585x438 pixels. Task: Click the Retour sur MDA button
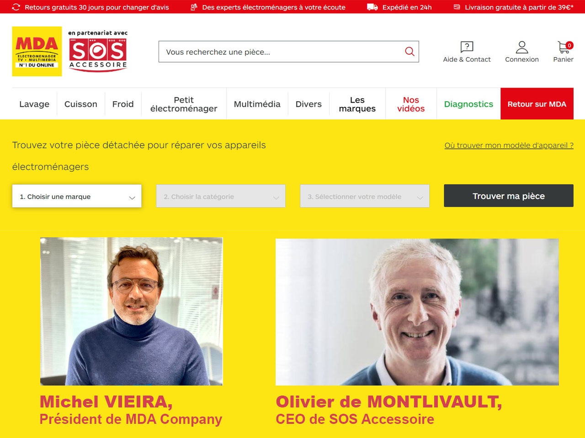(537, 104)
